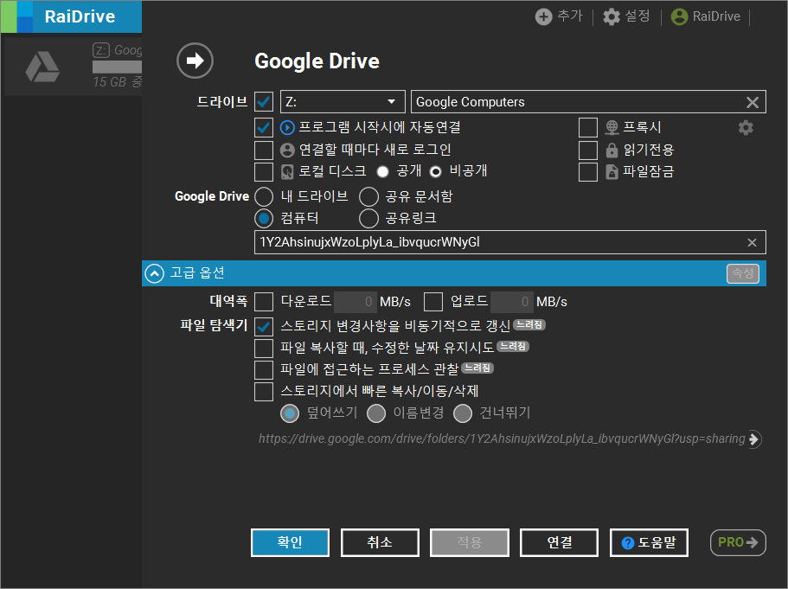788x589 pixels.
Task: Click the 연결 connect button
Action: point(559,543)
